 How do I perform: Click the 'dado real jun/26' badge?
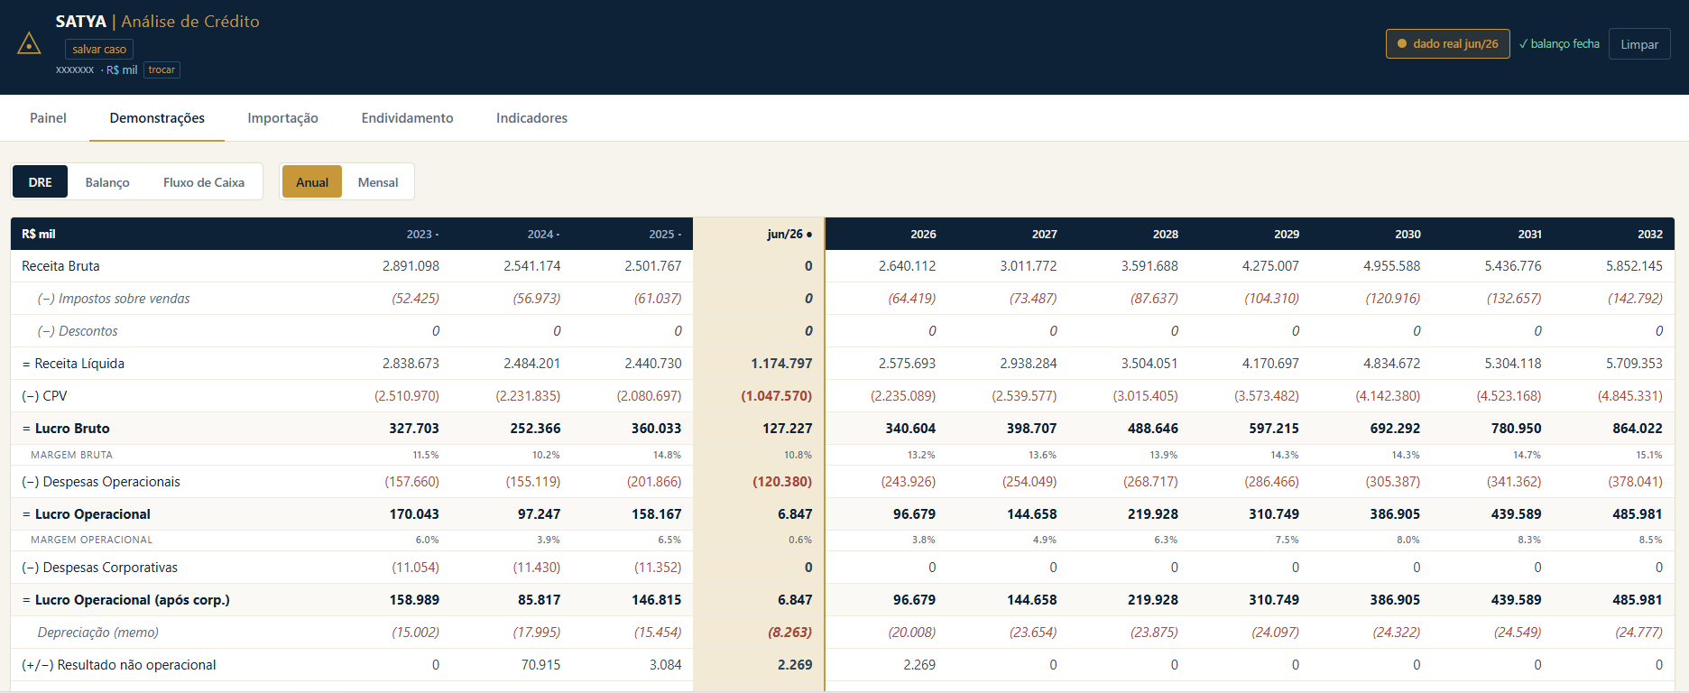[1447, 44]
